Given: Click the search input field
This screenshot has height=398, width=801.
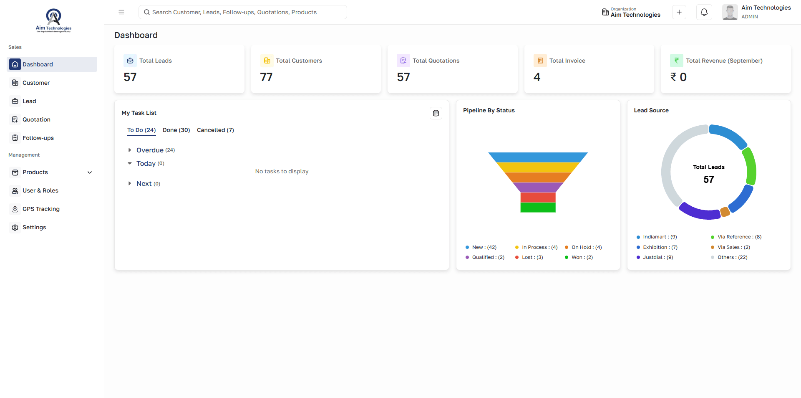Looking at the screenshot, I should tap(242, 12).
